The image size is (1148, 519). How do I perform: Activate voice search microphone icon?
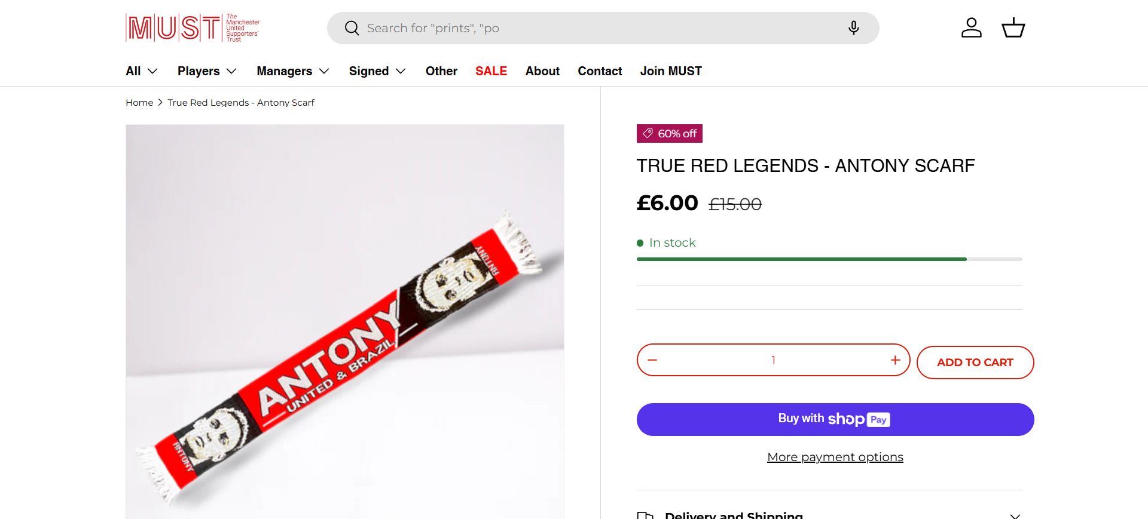coord(853,28)
